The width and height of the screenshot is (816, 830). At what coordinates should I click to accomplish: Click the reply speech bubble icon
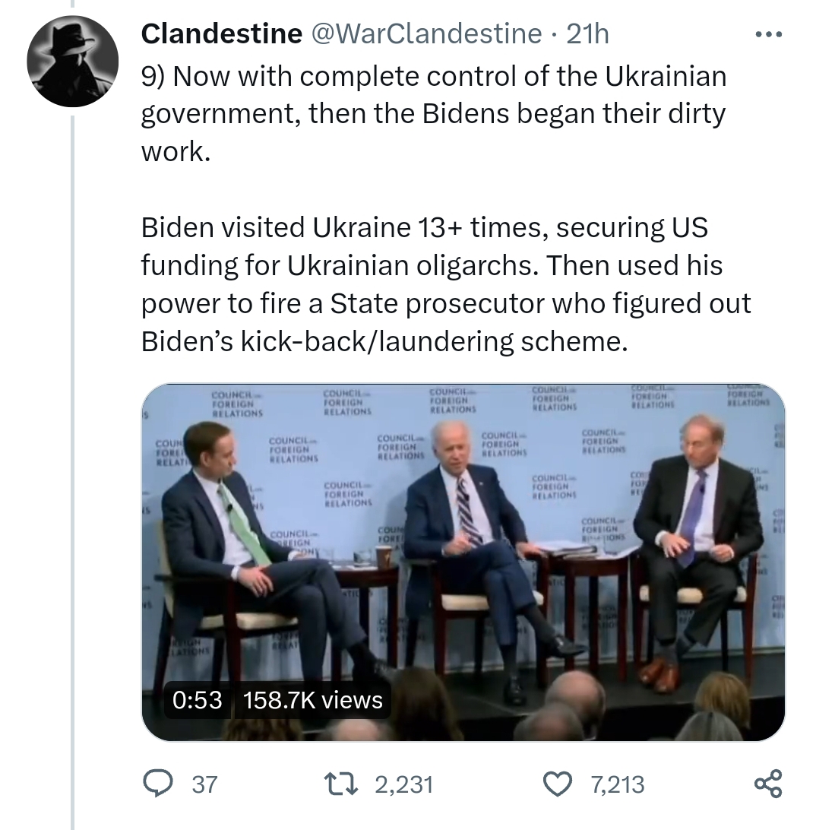point(158,784)
